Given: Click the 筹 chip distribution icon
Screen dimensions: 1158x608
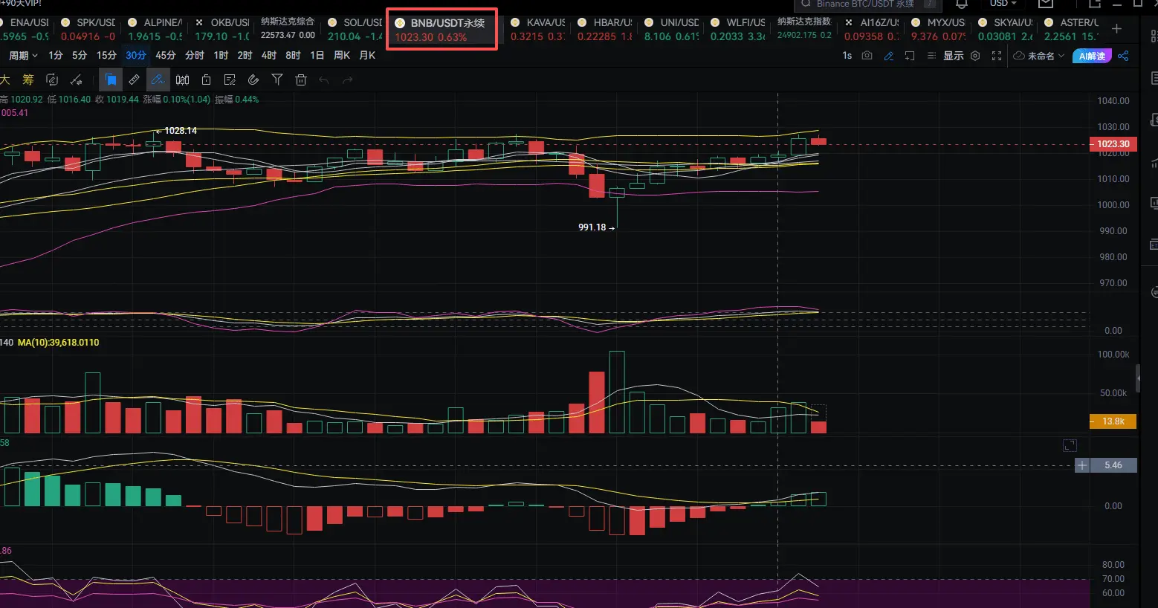Looking at the screenshot, I should pos(28,80).
